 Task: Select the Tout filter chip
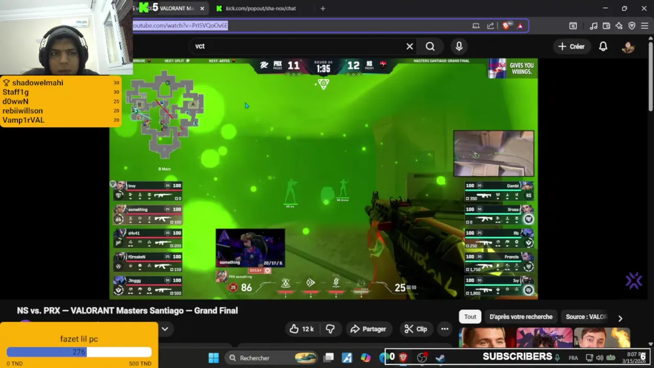coord(470,317)
